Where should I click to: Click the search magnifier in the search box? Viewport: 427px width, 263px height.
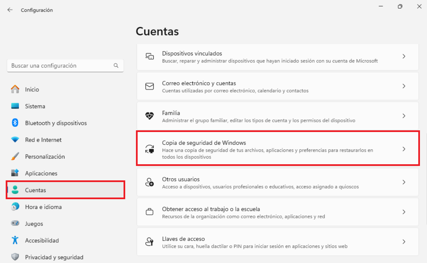pyautogui.click(x=116, y=65)
